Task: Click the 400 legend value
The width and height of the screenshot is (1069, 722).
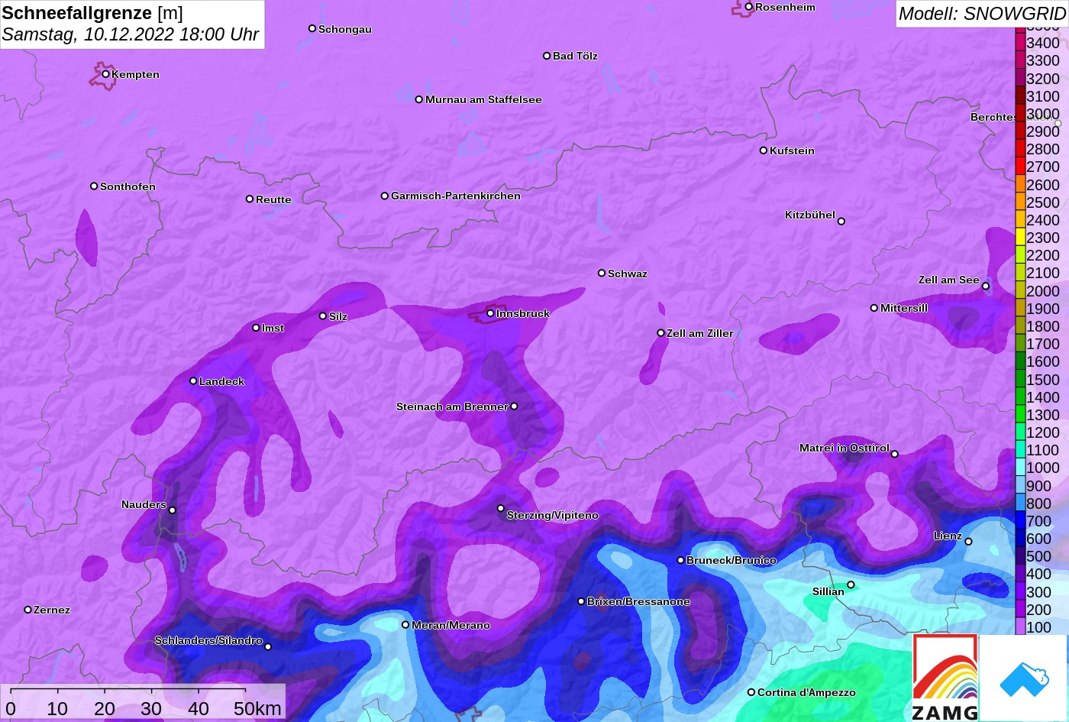Action: click(1039, 574)
